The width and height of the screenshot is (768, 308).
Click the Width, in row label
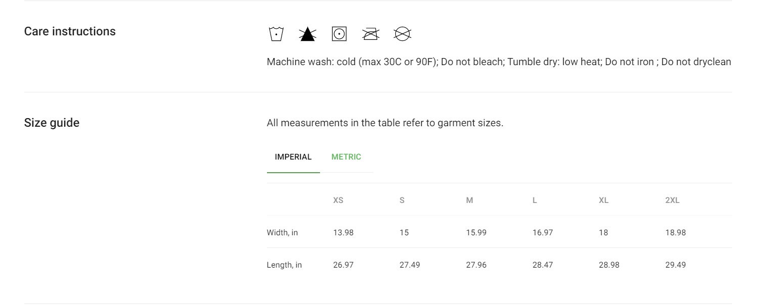(x=283, y=233)
